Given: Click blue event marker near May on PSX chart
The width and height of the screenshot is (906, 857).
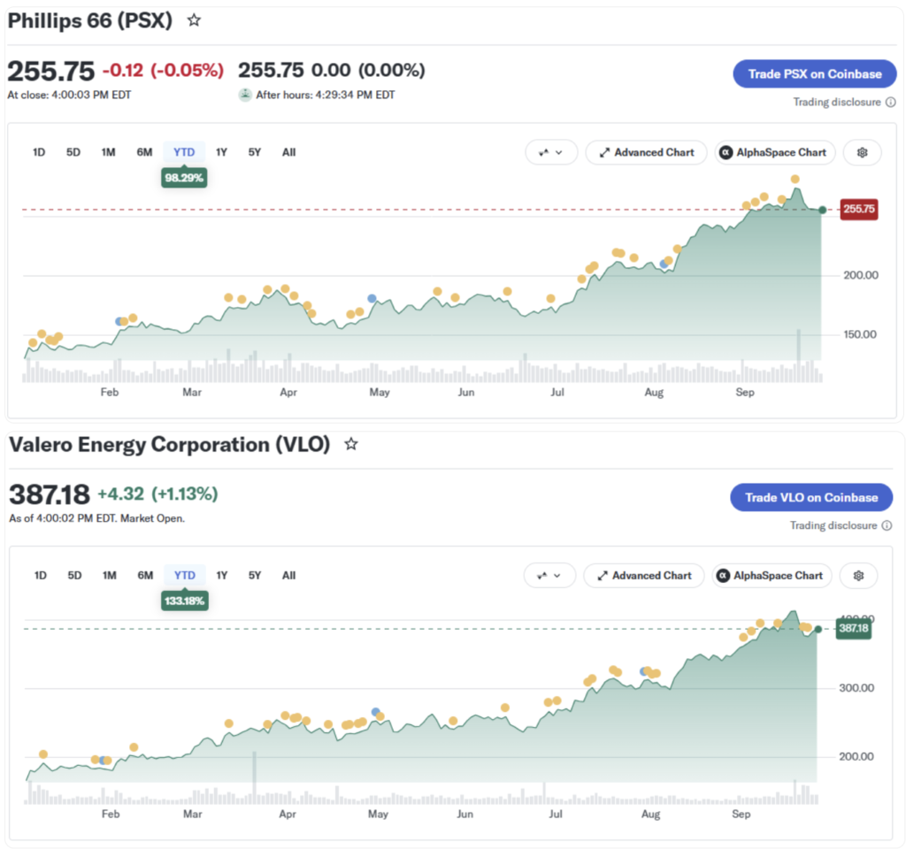Looking at the screenshot, I should tap(372, 299).
